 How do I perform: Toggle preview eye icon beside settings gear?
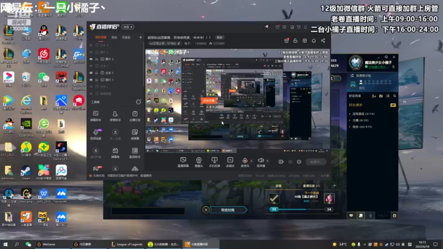pyautogui.click(x=290, y=162)
